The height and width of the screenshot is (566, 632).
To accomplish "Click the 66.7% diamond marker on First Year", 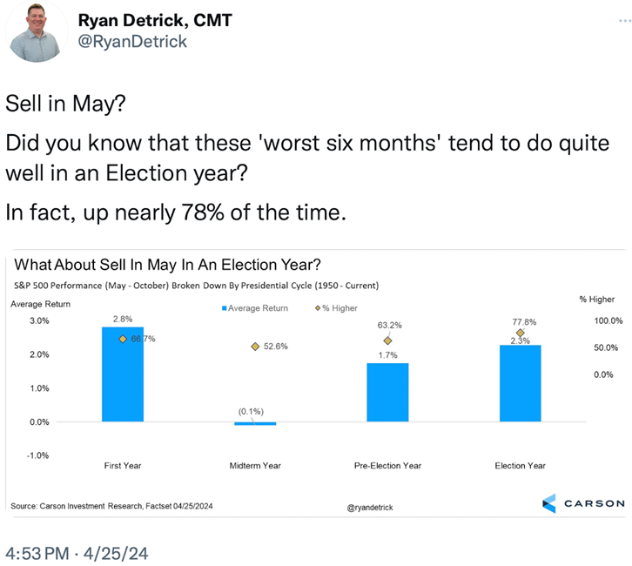I will pos(123,339).
